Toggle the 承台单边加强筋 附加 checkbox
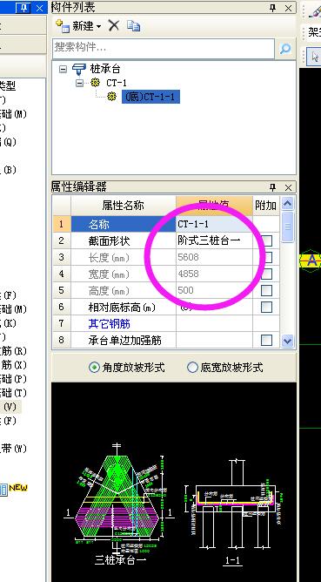The height and width of the screenshot is (582, 321). [266, 340]
